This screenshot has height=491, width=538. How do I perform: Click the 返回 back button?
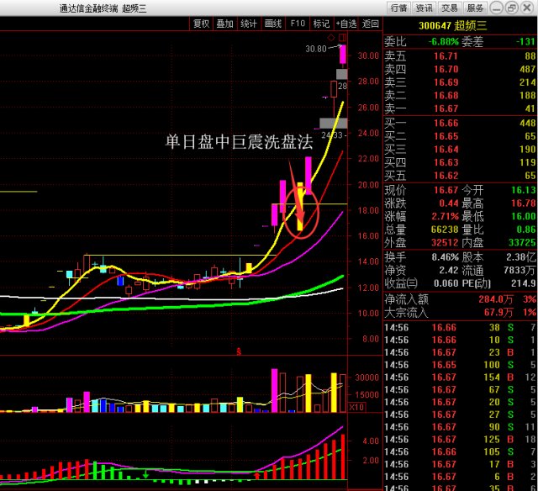click(x=371, y=24)
